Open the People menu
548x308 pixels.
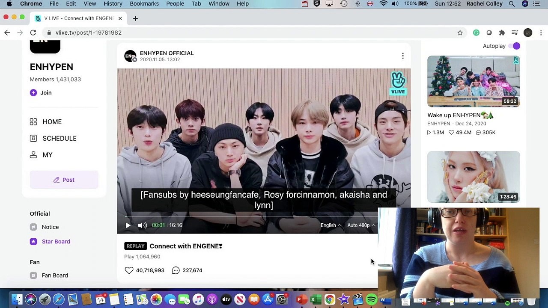pos(175,3)
